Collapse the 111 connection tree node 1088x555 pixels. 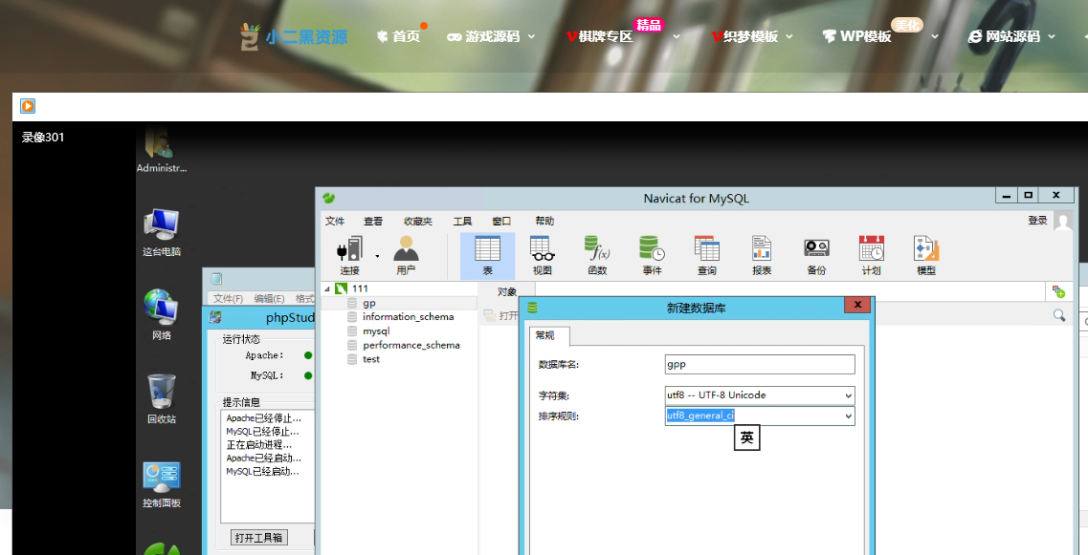[x=328, y=288]
